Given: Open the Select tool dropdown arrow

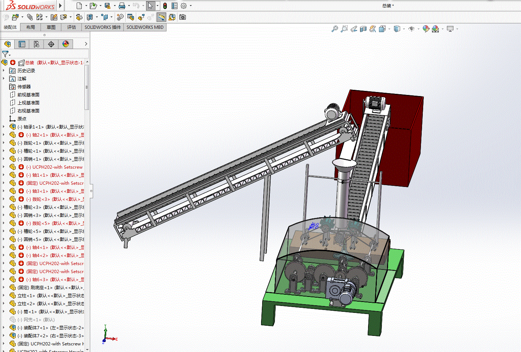Looking at the screenshot, I should [x=157, y=6].
